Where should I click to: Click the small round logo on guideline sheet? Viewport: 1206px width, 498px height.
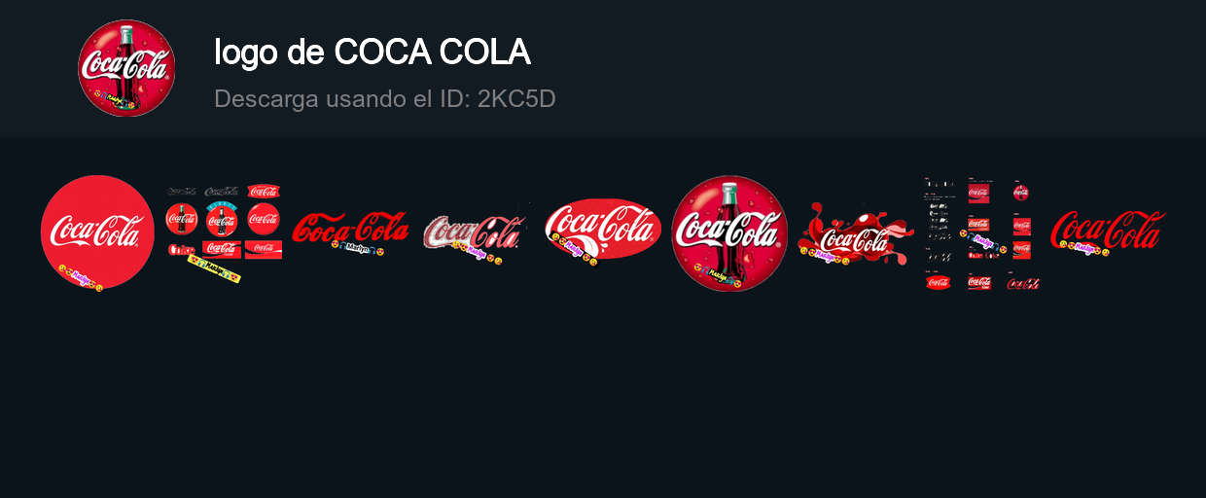[x=1020, y=192]
